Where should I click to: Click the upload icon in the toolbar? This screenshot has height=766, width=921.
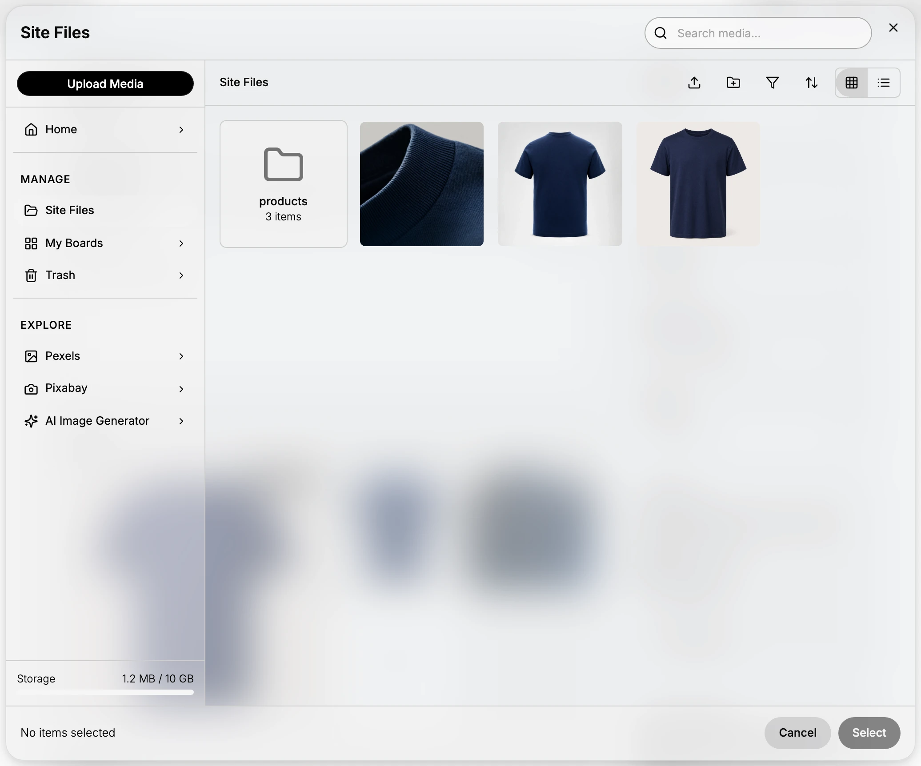[x=694, y=83]
